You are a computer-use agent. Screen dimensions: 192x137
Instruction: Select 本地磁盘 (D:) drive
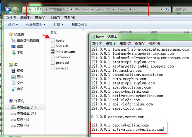pos(23,113)
